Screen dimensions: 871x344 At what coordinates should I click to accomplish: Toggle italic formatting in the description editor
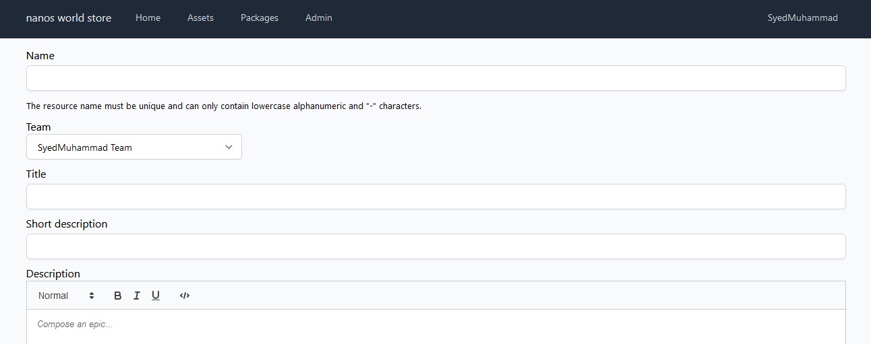[x=136, y=296]
